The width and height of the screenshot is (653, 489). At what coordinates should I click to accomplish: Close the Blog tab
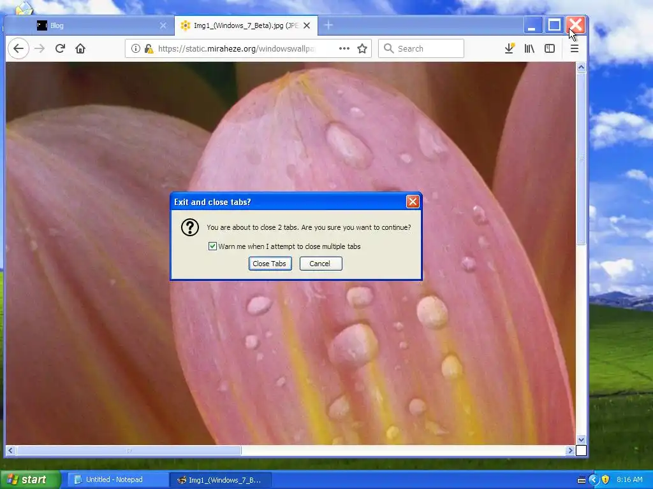pos(163,25)
